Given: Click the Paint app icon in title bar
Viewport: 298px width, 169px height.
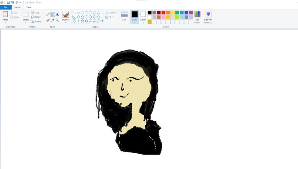Looking at the screenshot, I should [x=2, y=3].
